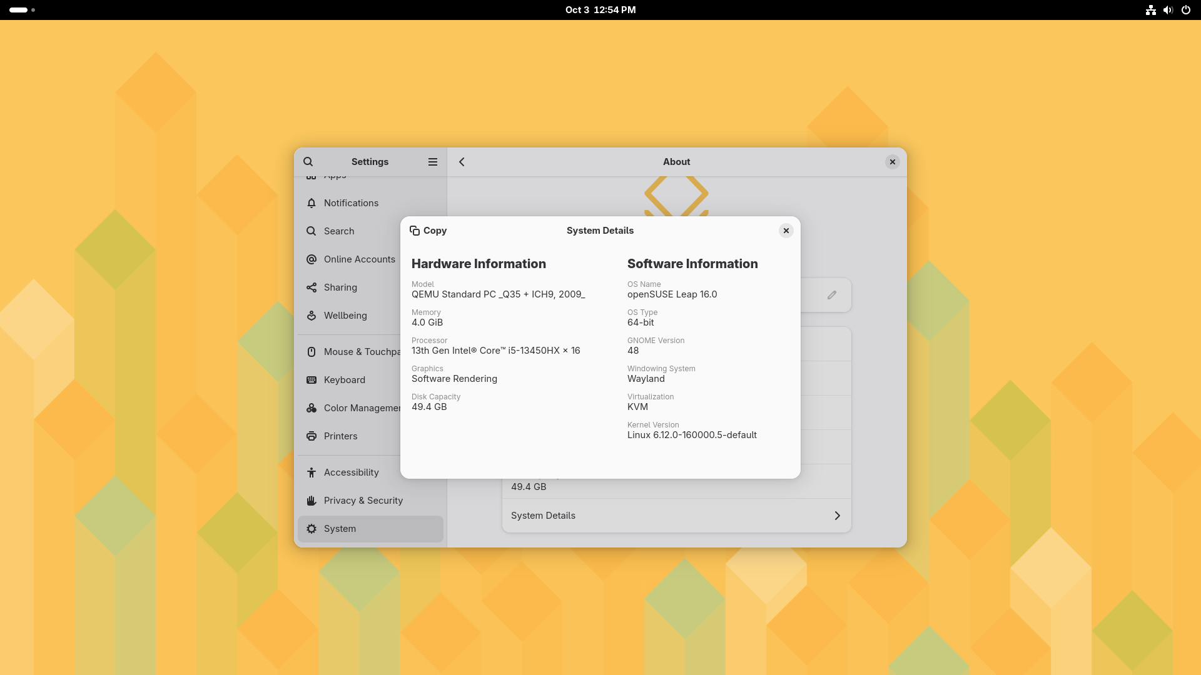The width and height of the screenshot is (1201, 675).
Task: Open the Settings search icon
Action: [x=308, y=162]
